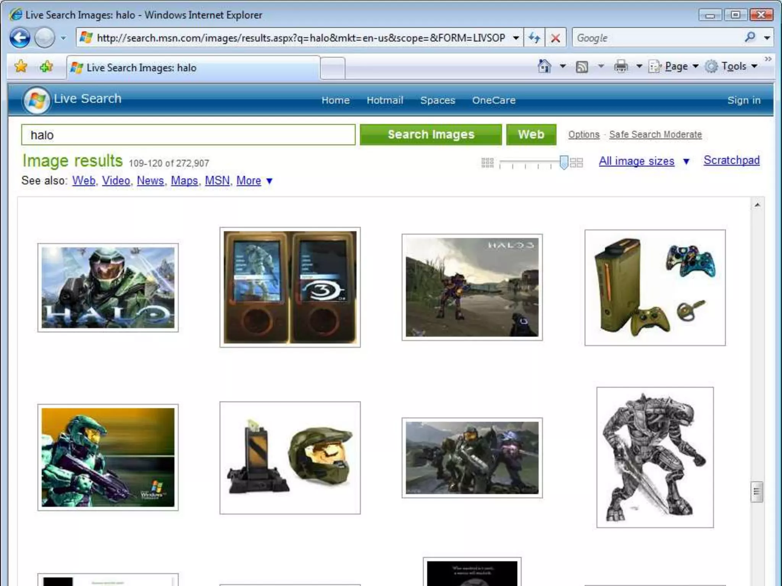782x586 pixels.
Task: Expand the All image sizes dropdown
Action: pos(686,161)
